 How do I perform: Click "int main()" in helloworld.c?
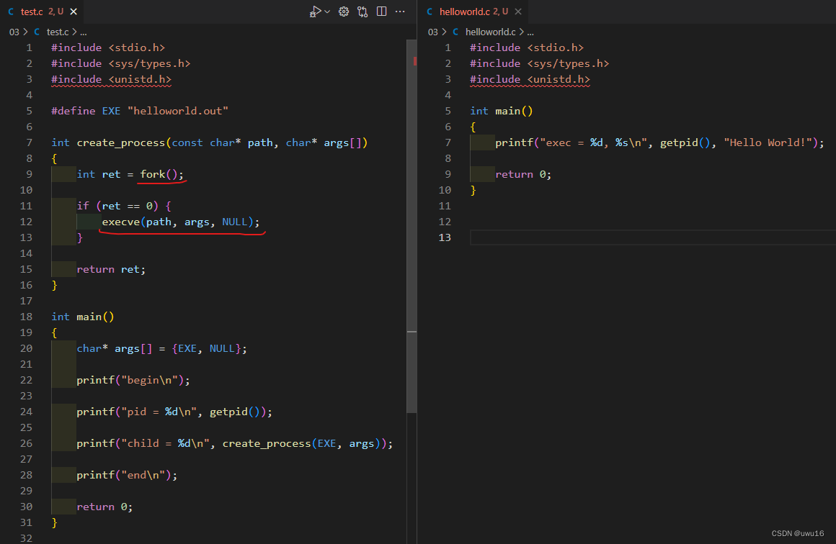point(501,112)
